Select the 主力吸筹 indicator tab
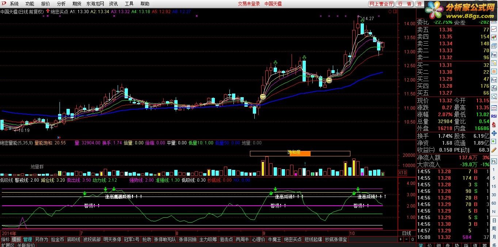This screenshot has height=247, width=498. click(x=208, y=239)
